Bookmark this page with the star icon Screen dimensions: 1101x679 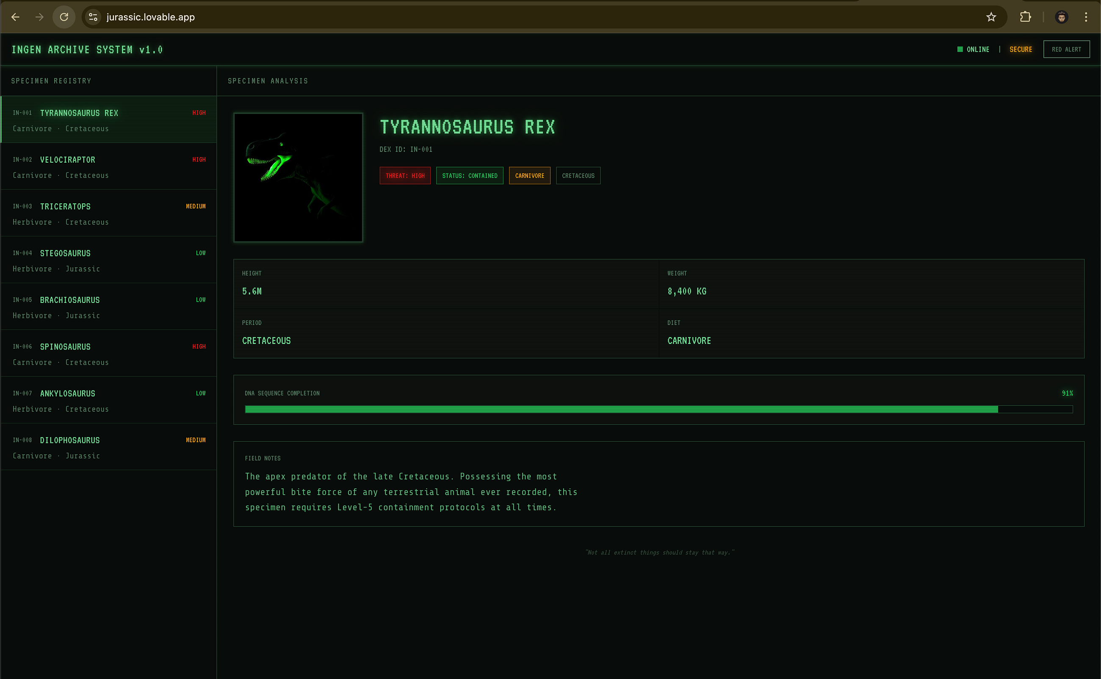[991, 17]
